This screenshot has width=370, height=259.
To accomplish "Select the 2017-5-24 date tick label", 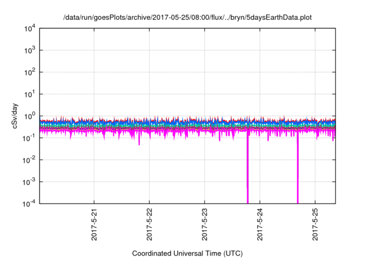I will 260,224.
